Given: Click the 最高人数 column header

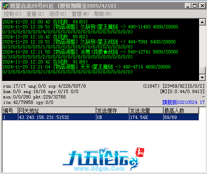Looking at the screenshot, I should tap(181, 111).
